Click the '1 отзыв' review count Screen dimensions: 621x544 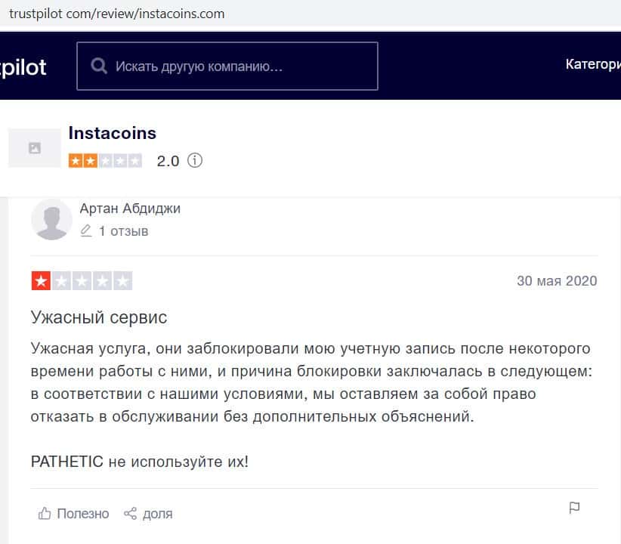[x=123, y=231]
